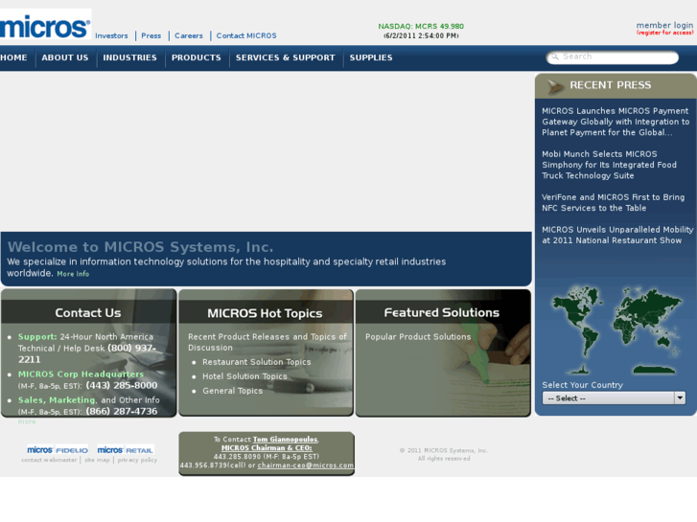Viewport: 697px width, 522px height.
Task: Click the member login link
Action: tap(664, 25)
